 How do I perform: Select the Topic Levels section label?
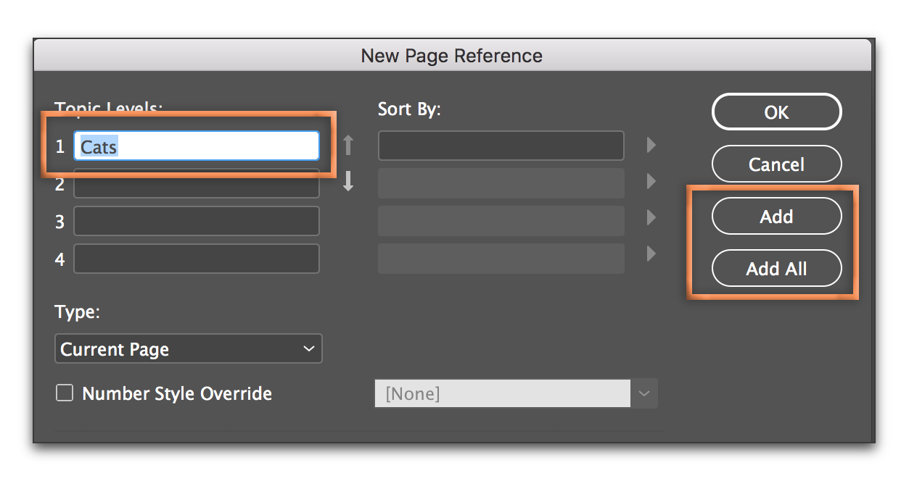tap(109, 107)
